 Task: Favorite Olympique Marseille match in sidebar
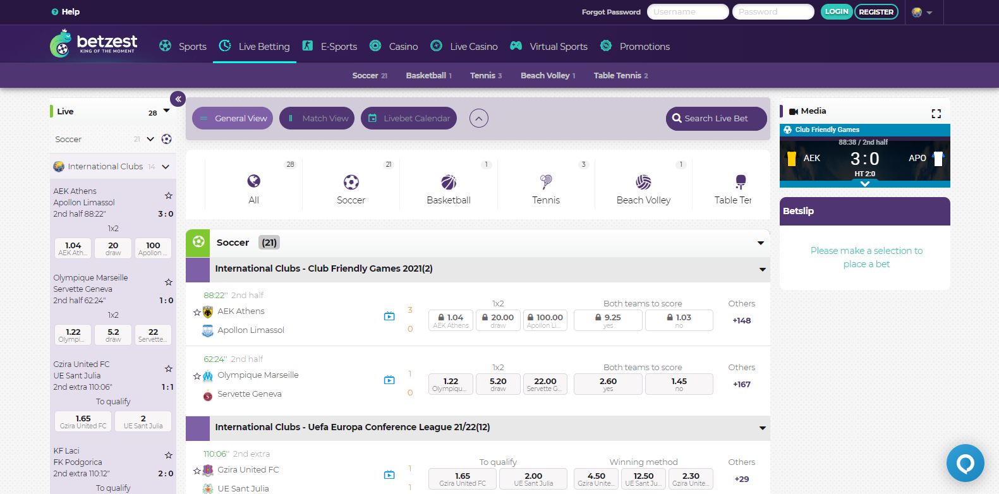click(169, 282)
